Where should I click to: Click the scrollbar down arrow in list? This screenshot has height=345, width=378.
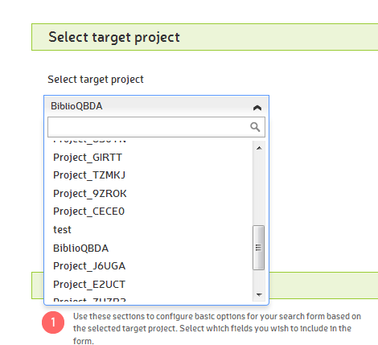[259, 294]
